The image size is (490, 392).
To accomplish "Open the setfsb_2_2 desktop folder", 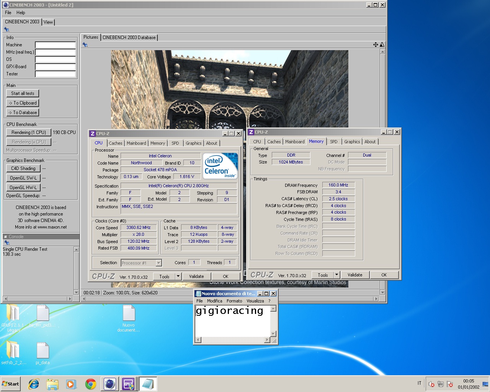I will coord(13,353).
